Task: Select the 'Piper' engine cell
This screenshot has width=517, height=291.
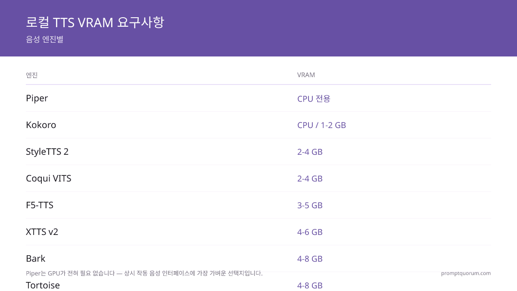Action: (37, 98)
